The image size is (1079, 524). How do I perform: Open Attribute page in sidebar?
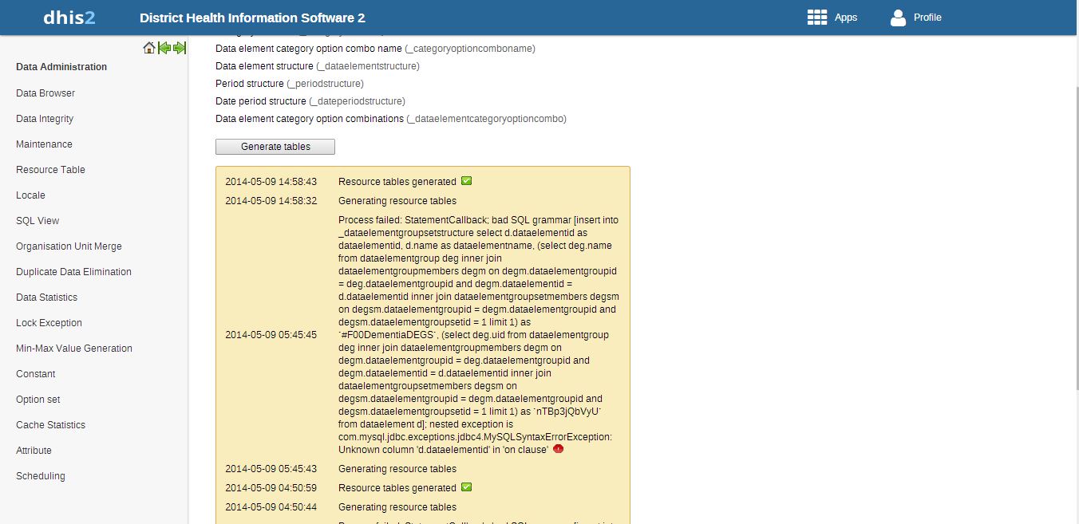tap(34, 451)
